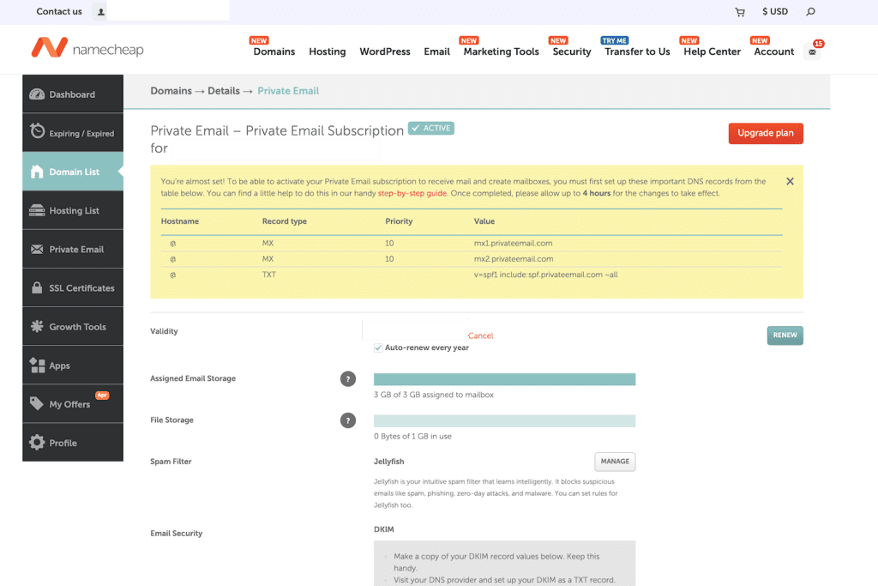Click the My Offers tag icon
The height and width of the screenshot is (586, 878).
tap(37, 403)
